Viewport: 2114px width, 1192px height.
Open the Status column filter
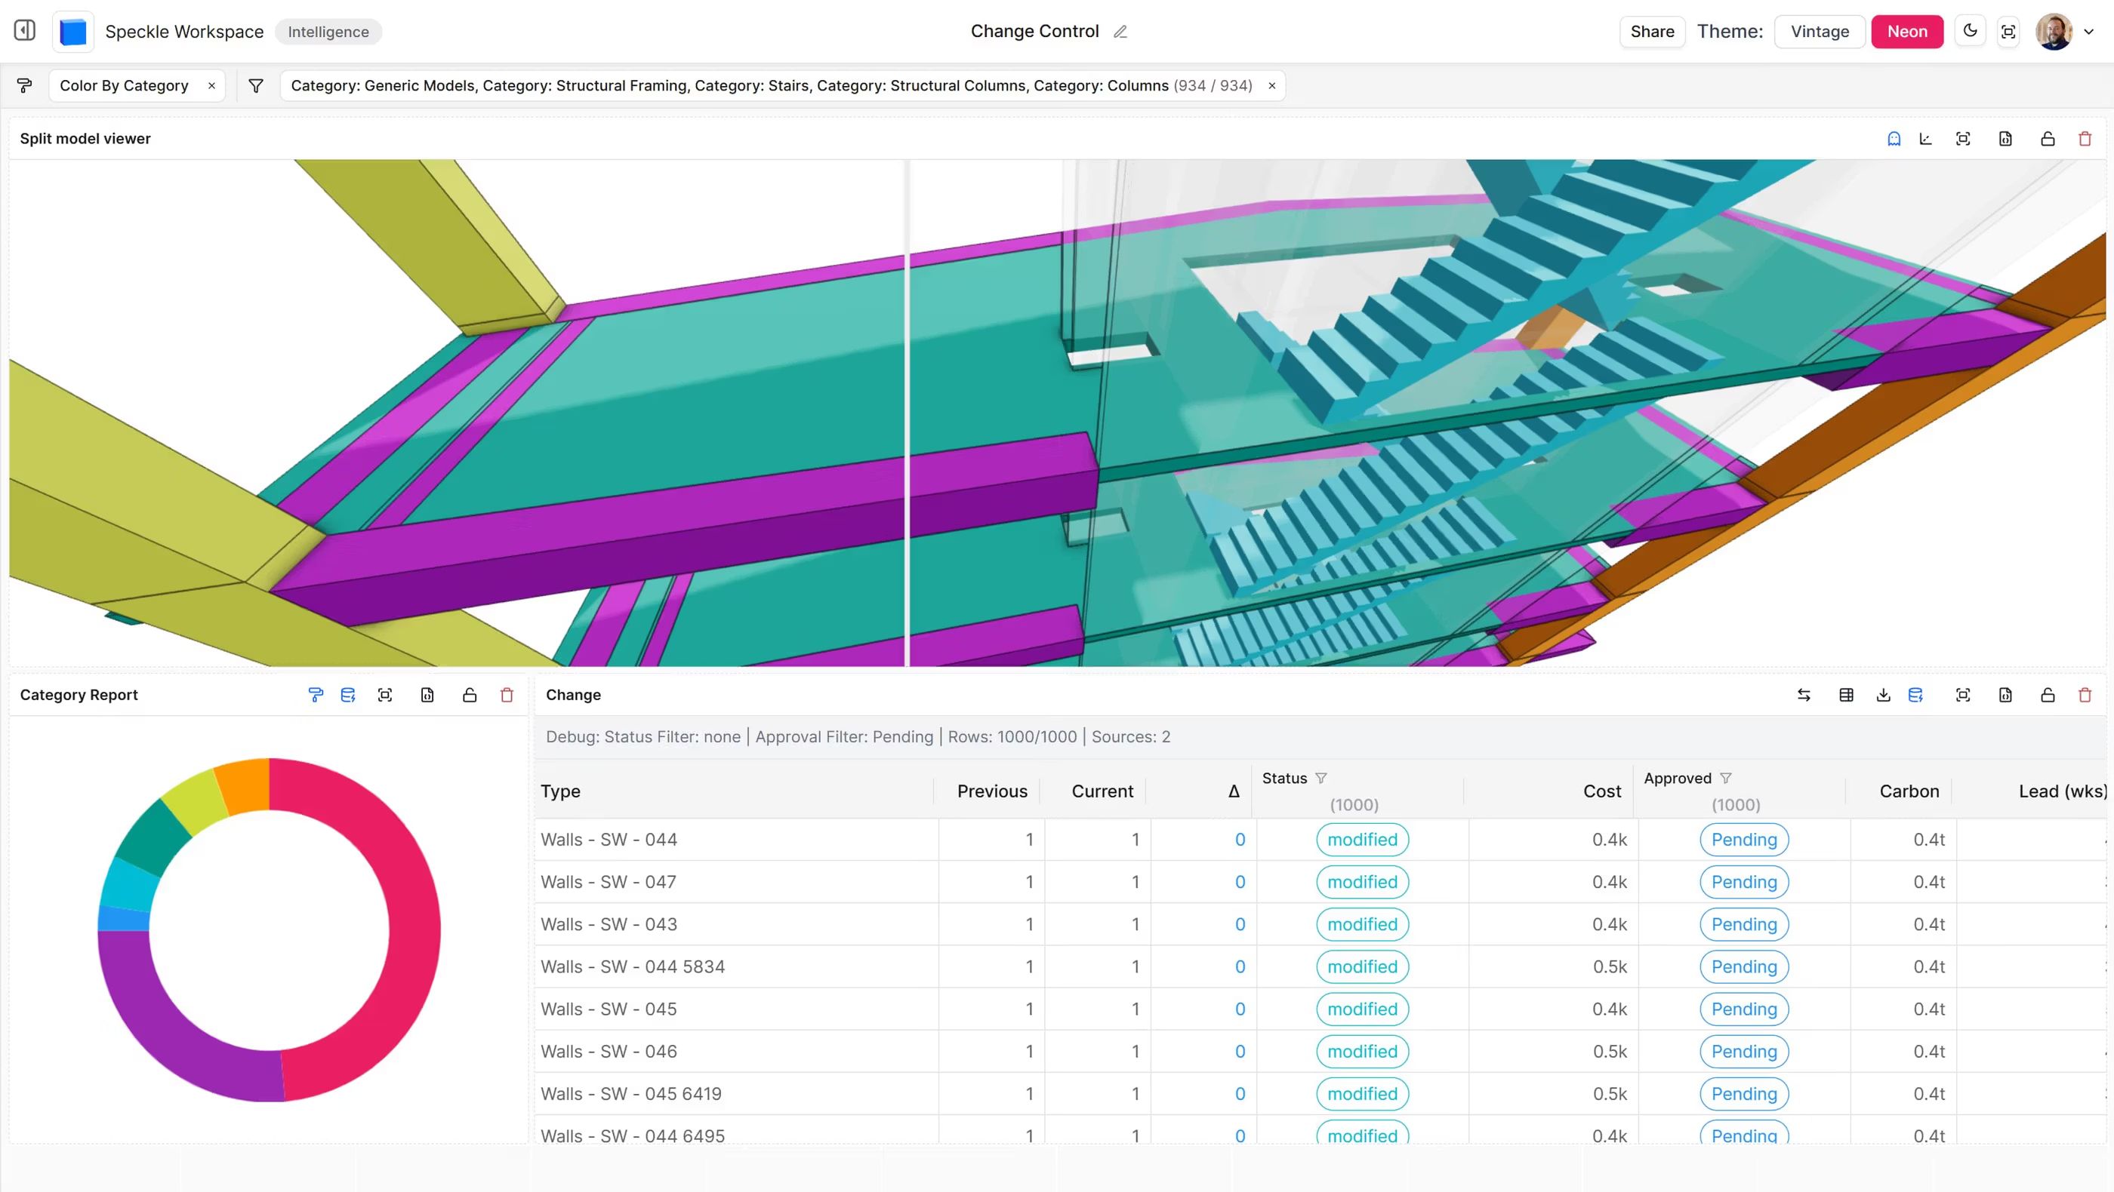pyautogui.click(x=1320, y=778)
